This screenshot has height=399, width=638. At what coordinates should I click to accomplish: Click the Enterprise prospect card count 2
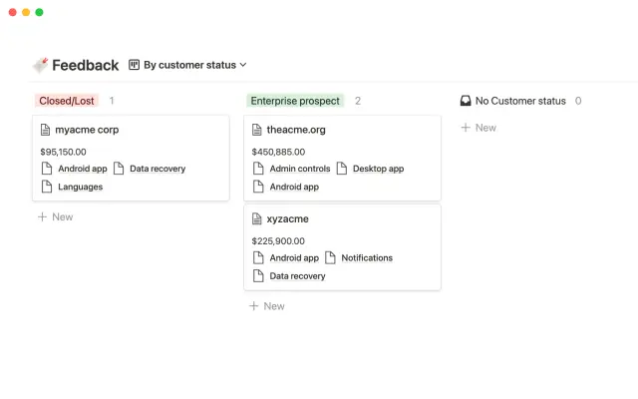[x=358, y=101]
